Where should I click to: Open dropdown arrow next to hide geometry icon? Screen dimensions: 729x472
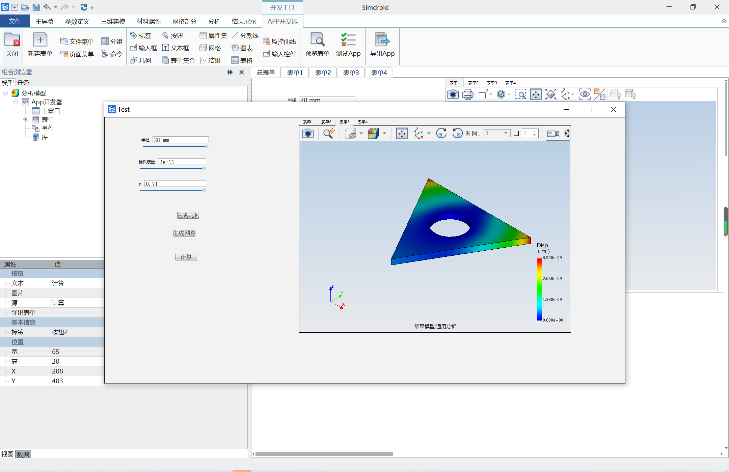[361, 134]
